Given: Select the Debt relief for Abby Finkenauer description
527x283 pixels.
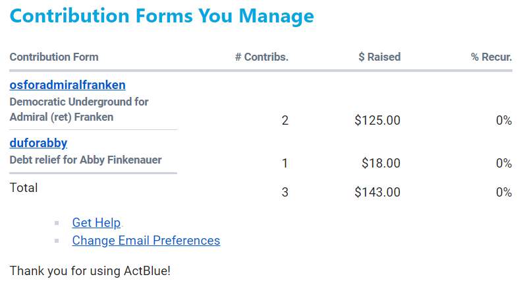Looking at the screenshot, I should tap(86, 160).
